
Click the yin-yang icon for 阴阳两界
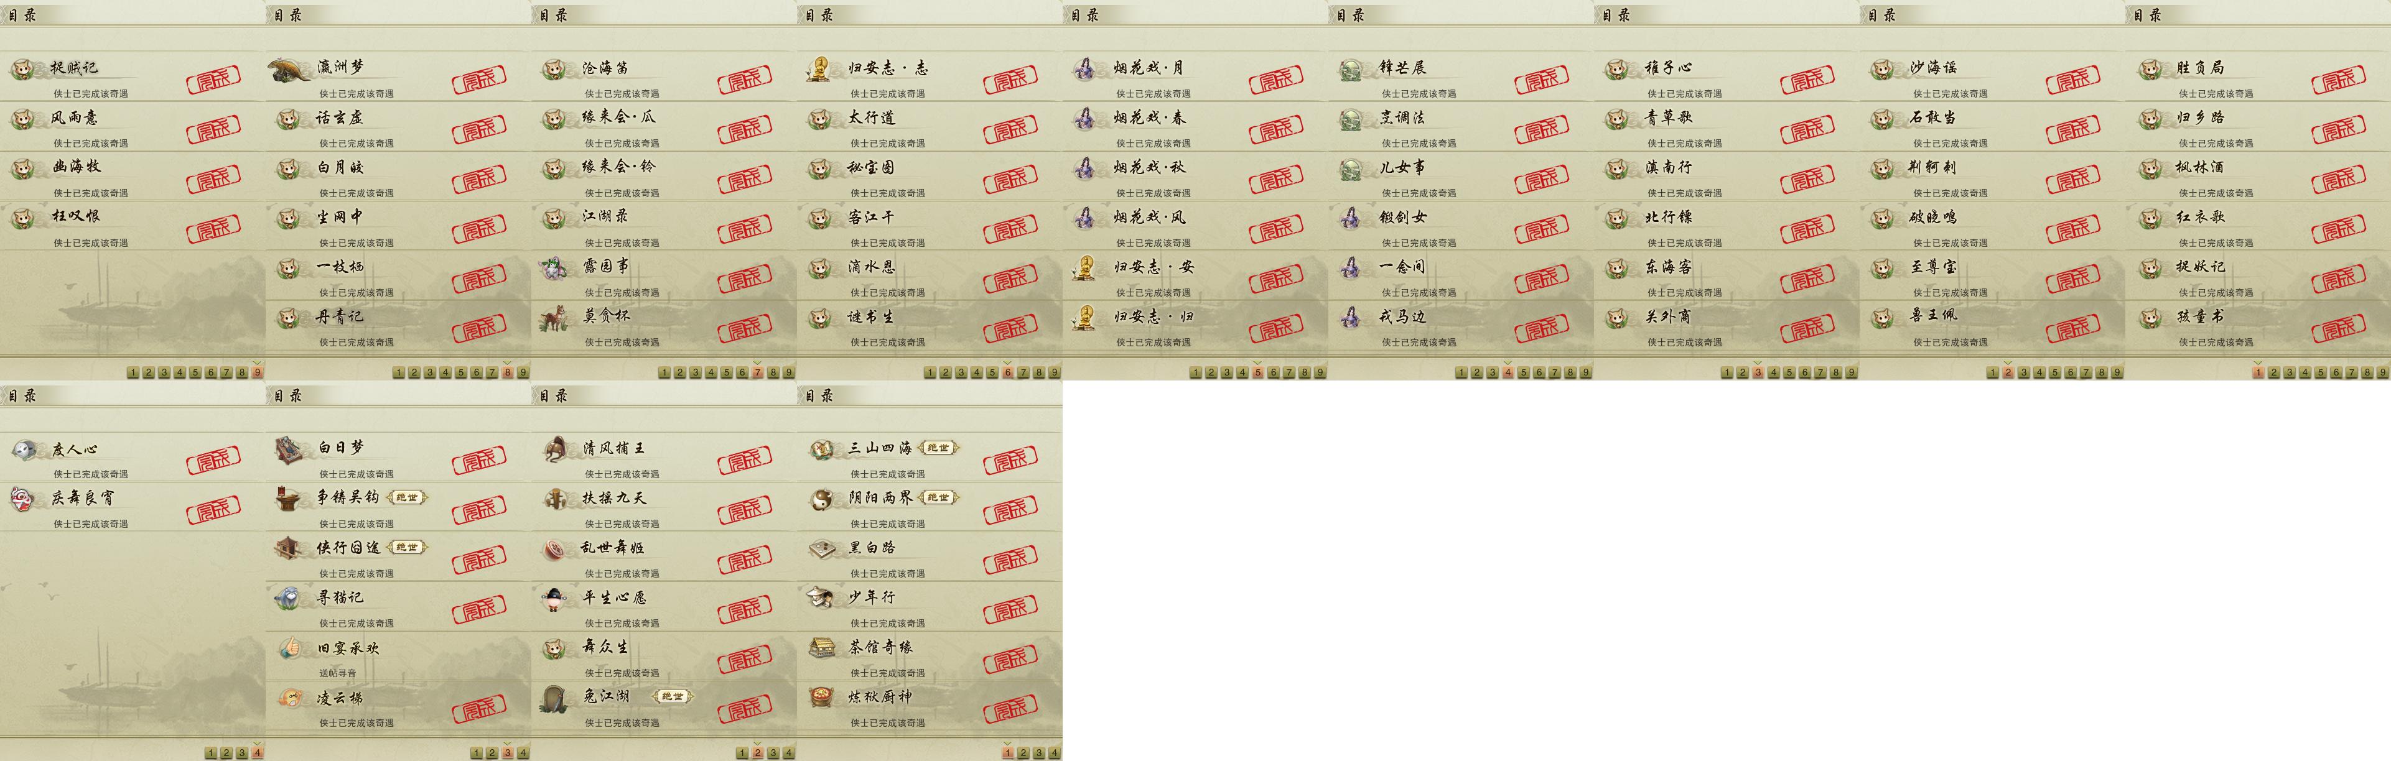(821, 499)
